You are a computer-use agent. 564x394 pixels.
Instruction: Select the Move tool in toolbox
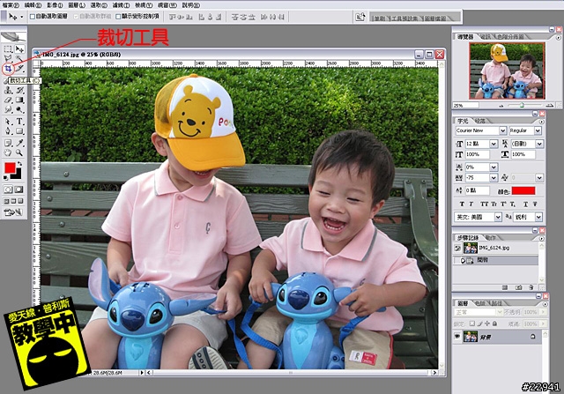pos(19,48)
